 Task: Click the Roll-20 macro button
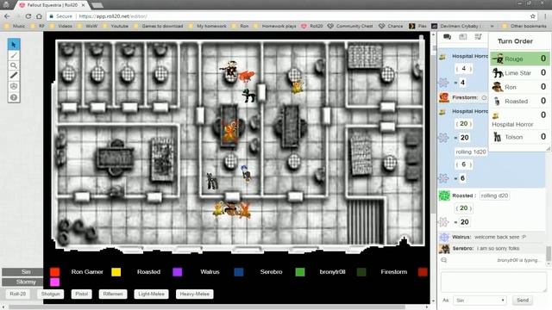(17, 294)
